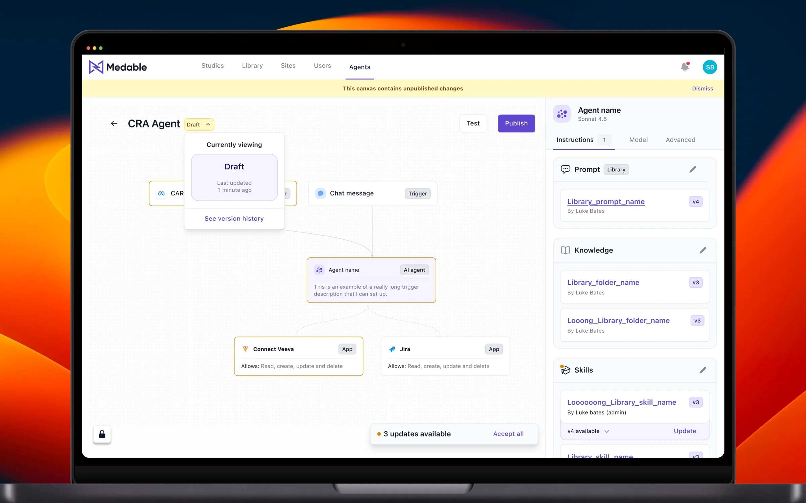Select the Draft version card

(x=234, y=177)
